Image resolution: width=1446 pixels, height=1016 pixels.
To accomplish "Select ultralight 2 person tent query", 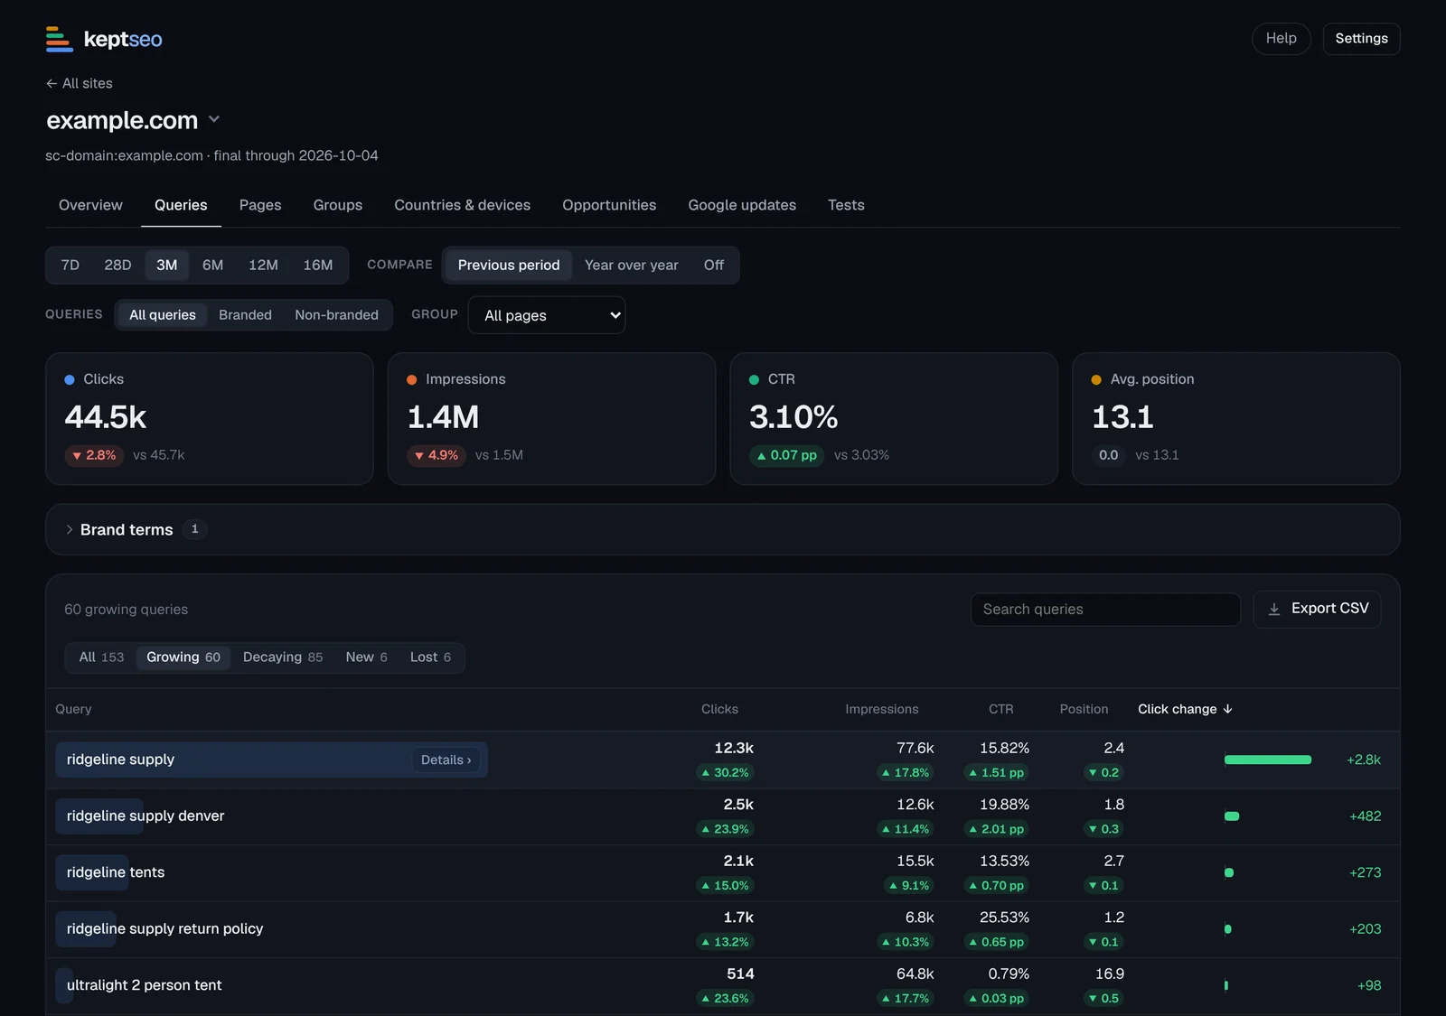I will pyautogui.click(x=144, y=985).
